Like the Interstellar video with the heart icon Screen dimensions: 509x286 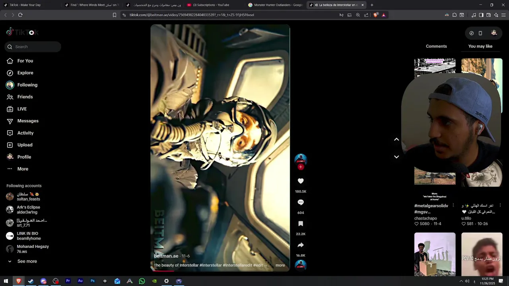click(x=301, y=181)
